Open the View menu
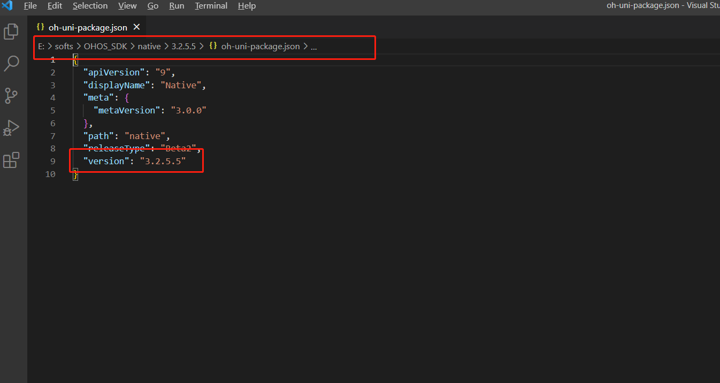The width and height of the screenshot is (720, 383). click(127, 6)
